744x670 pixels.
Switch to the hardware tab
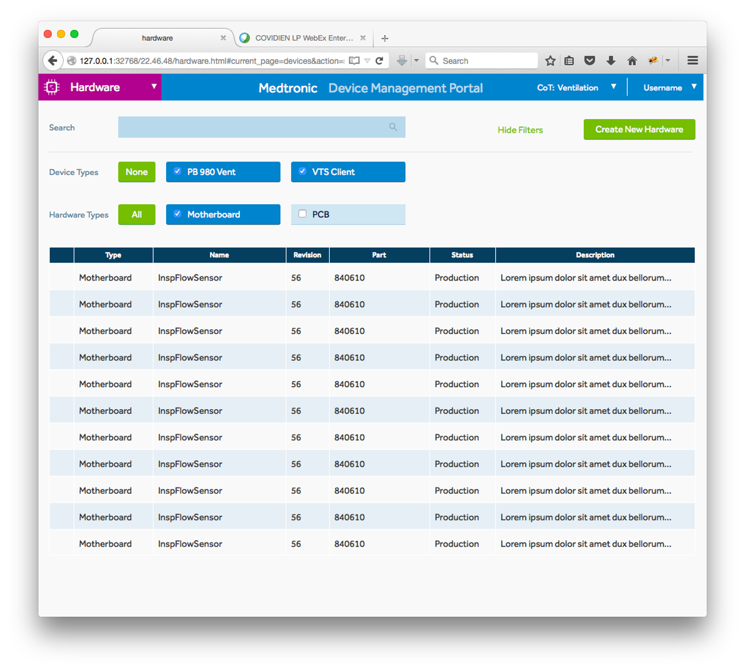pyautogui.click(x=158, y=38)
